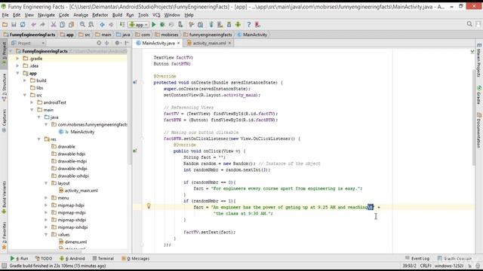Open the Build menu
Viewport: 483px width, 271px height.
point(117,15)
